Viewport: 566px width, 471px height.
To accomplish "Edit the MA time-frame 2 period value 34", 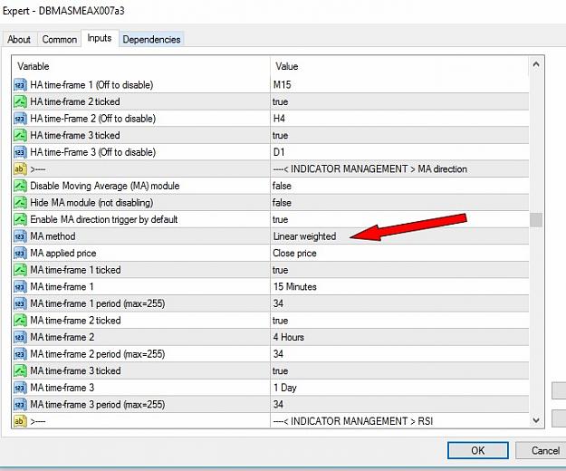I will [278, 354].
